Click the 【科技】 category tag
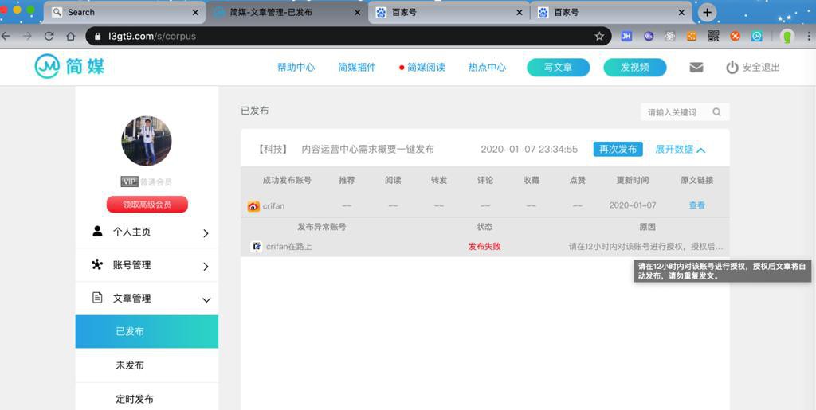 pos(273,150)
